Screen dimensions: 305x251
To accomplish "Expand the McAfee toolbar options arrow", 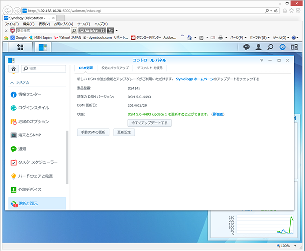I will [x=117, y=31].
